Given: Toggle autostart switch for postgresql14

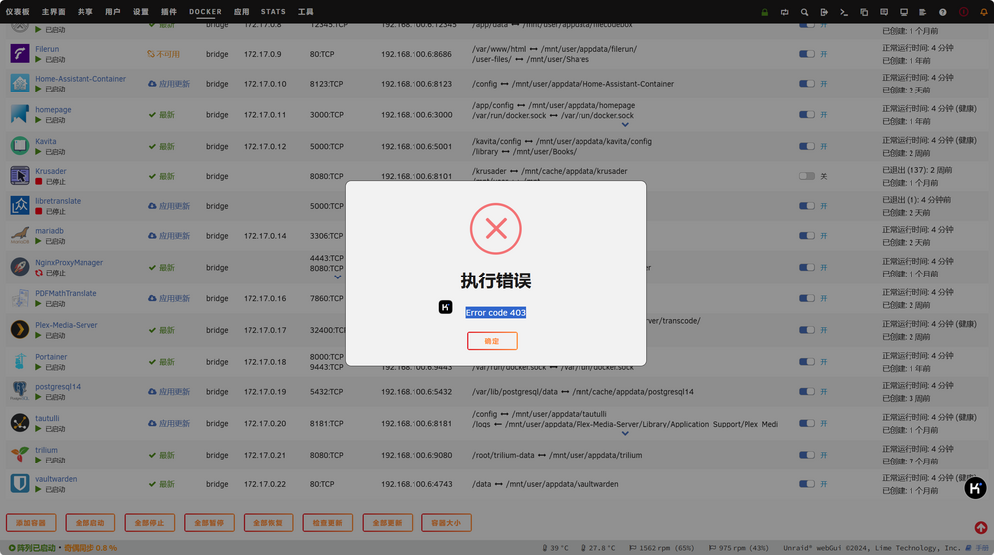Looking at the screenshot, I should [807, 391].
